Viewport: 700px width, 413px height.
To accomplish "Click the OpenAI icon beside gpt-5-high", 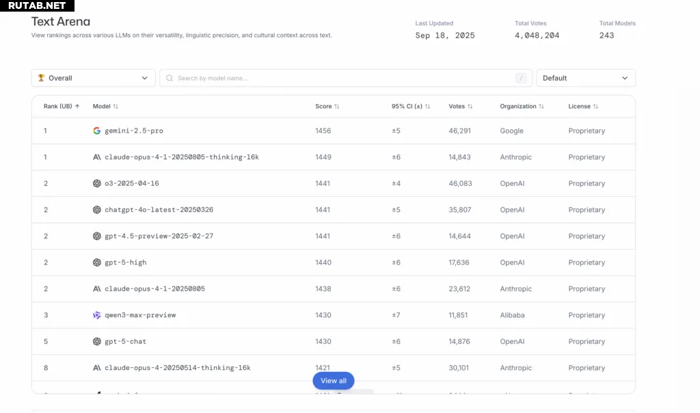I will (x=96, y=263).
